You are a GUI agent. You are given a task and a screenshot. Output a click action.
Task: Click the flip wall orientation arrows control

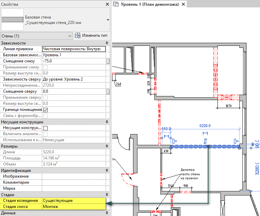coord(205,141)
